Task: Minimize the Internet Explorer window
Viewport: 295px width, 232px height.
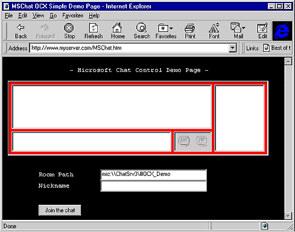Action: point(271,6)
